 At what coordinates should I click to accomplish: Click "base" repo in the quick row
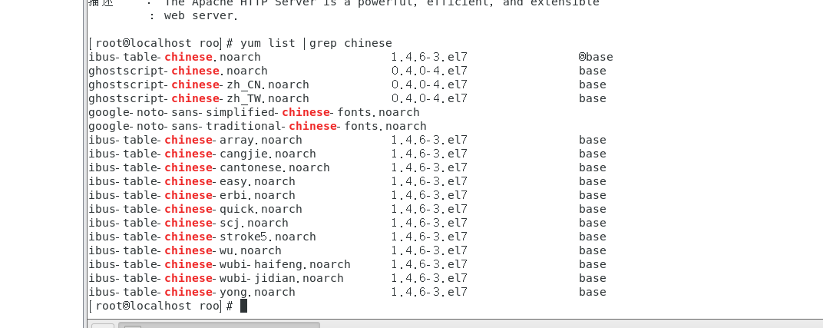point(593,209)
